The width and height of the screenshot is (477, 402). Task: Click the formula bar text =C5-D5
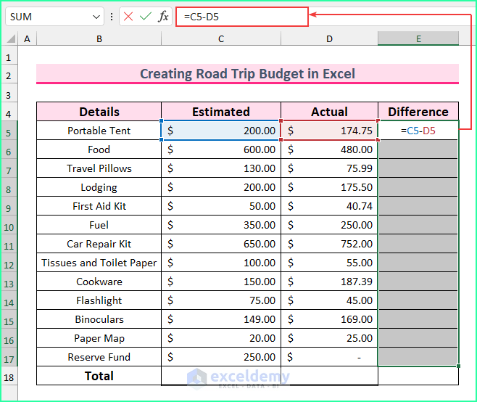(202, 16)
